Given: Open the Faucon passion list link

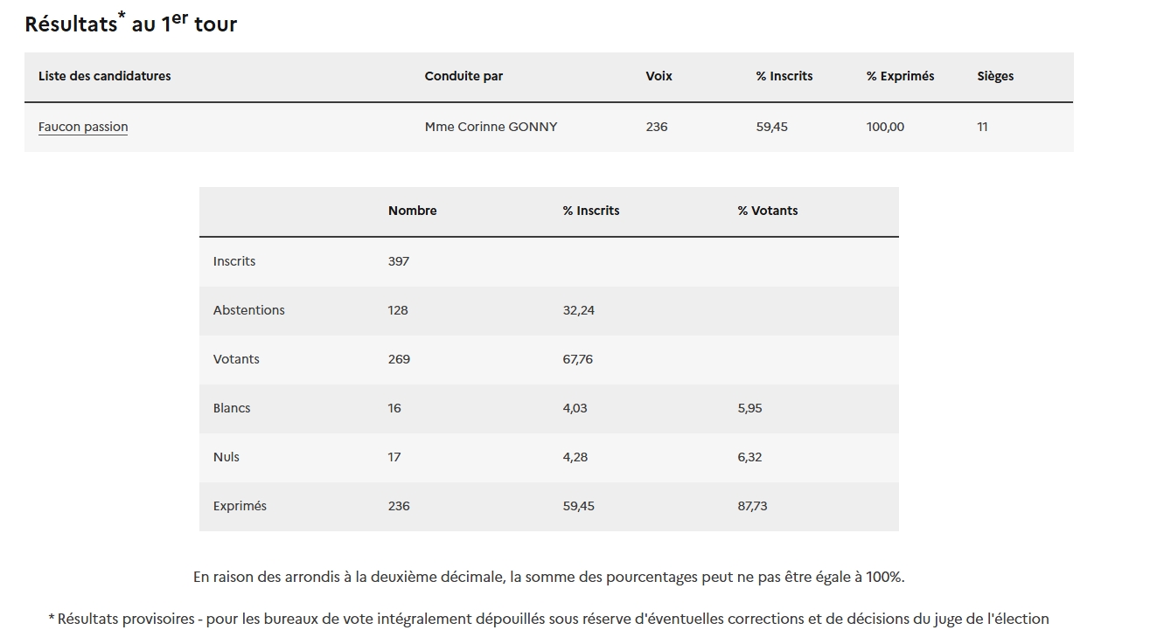Looking at the screenshot, I should tap(83, 127).
